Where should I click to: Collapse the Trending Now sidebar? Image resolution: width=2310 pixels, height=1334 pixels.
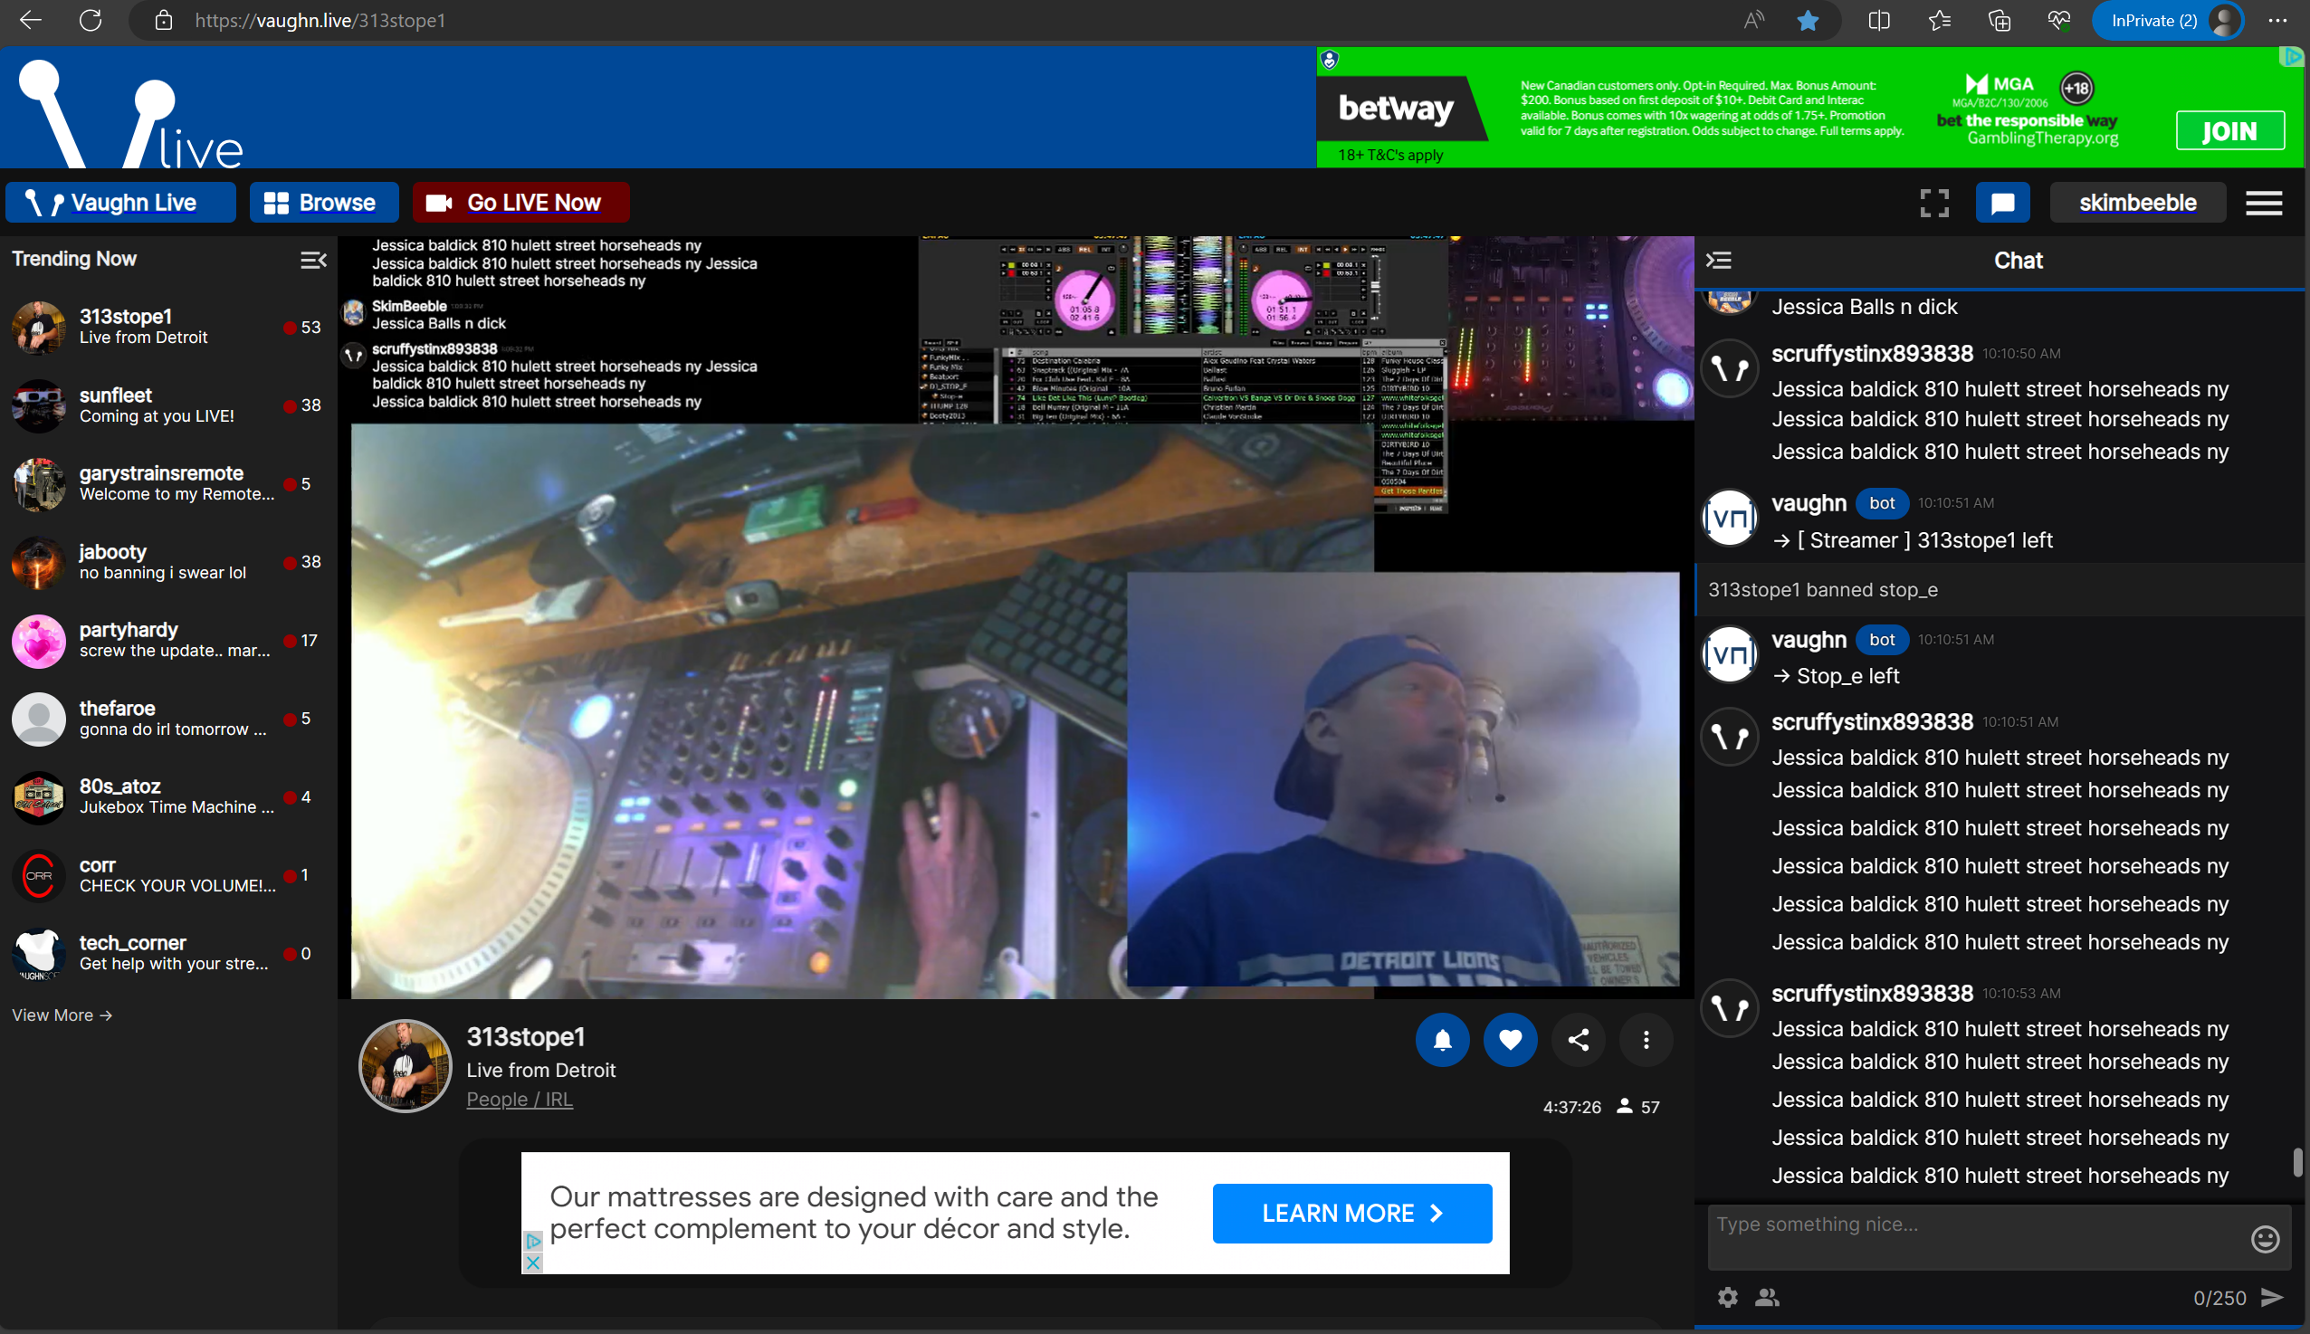point(313,261)
